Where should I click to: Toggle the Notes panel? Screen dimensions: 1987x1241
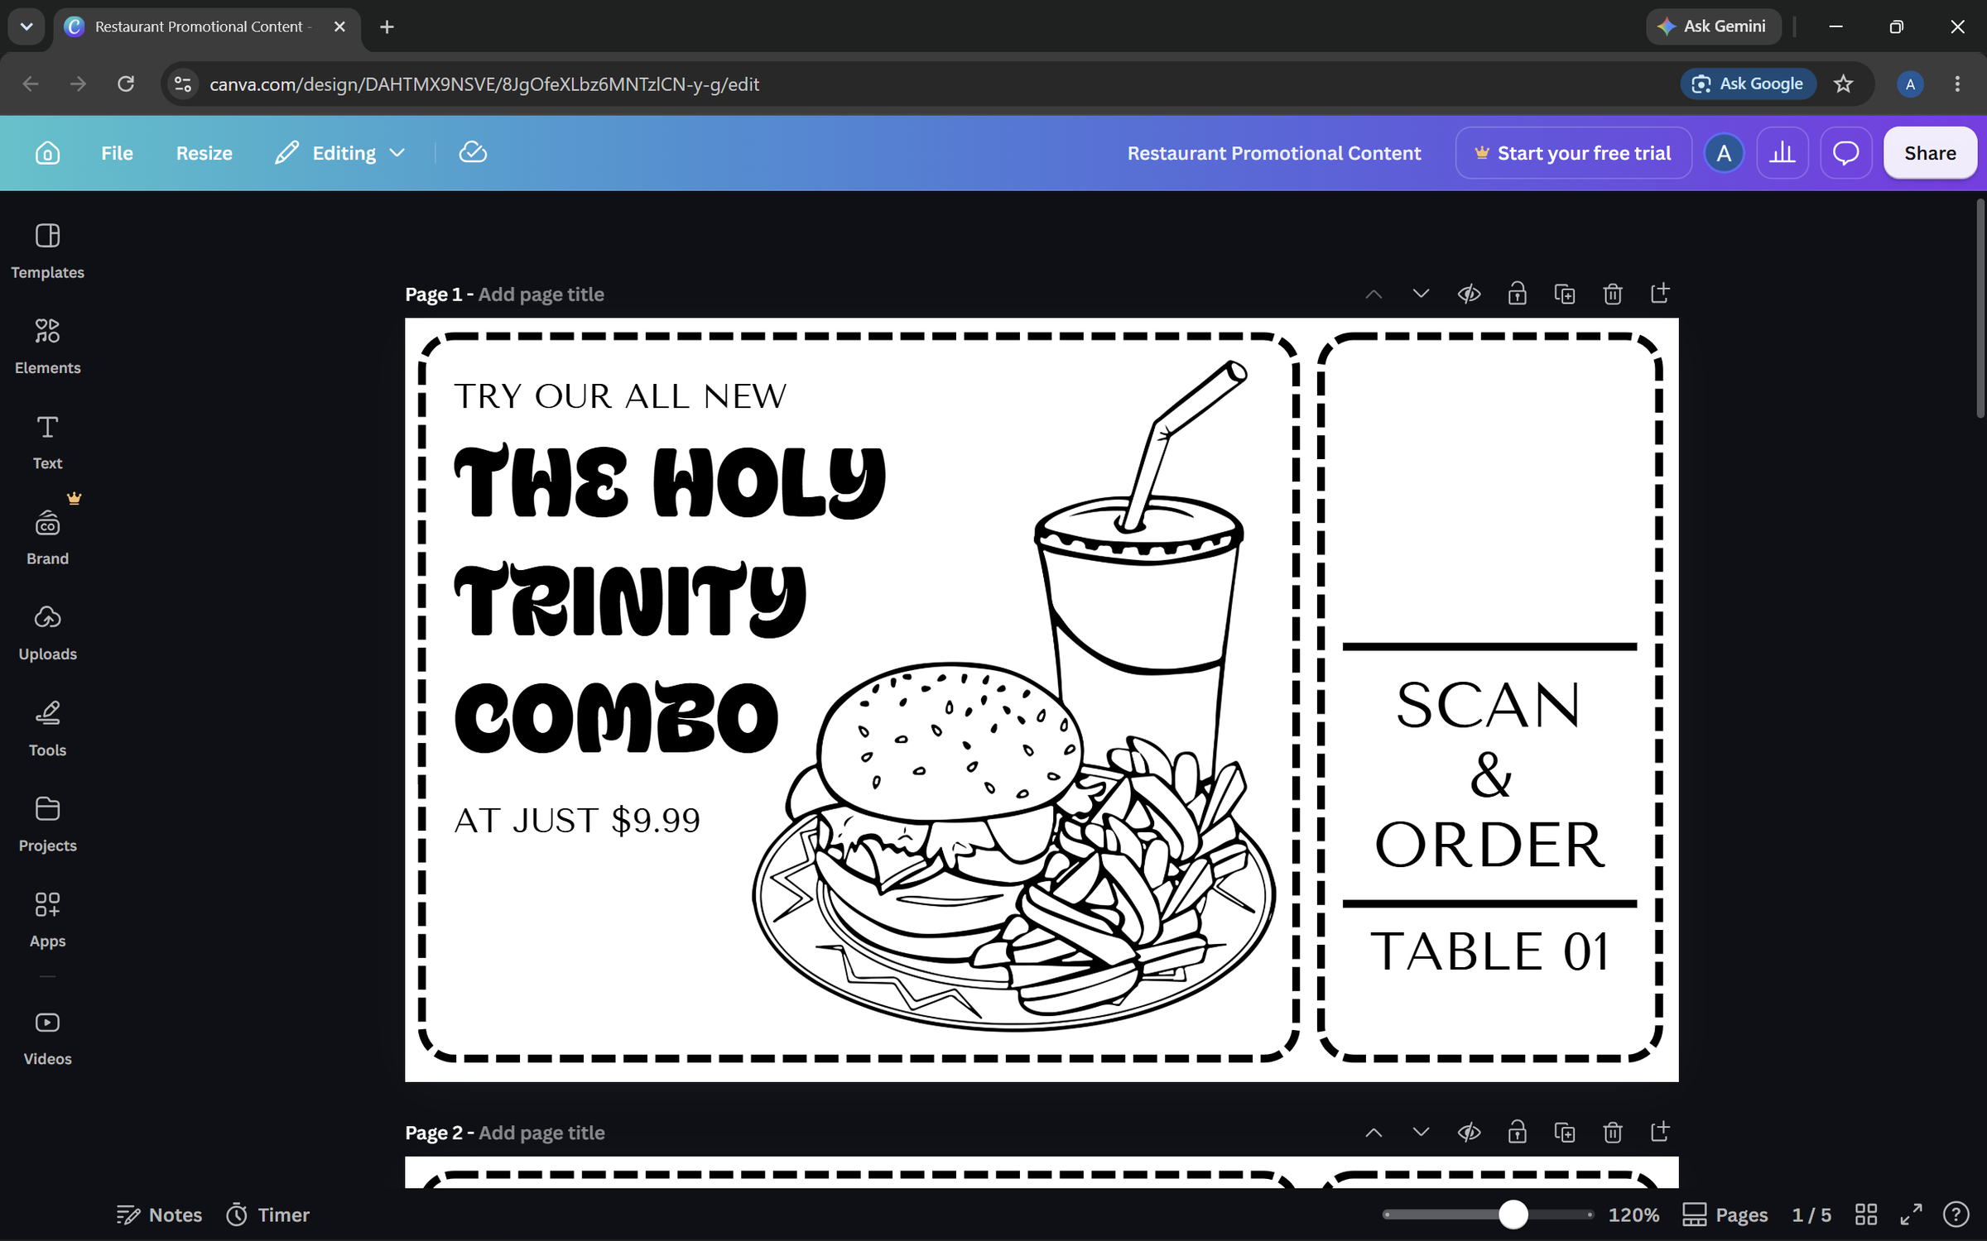pyautogui.click(x=159, y=1215)
